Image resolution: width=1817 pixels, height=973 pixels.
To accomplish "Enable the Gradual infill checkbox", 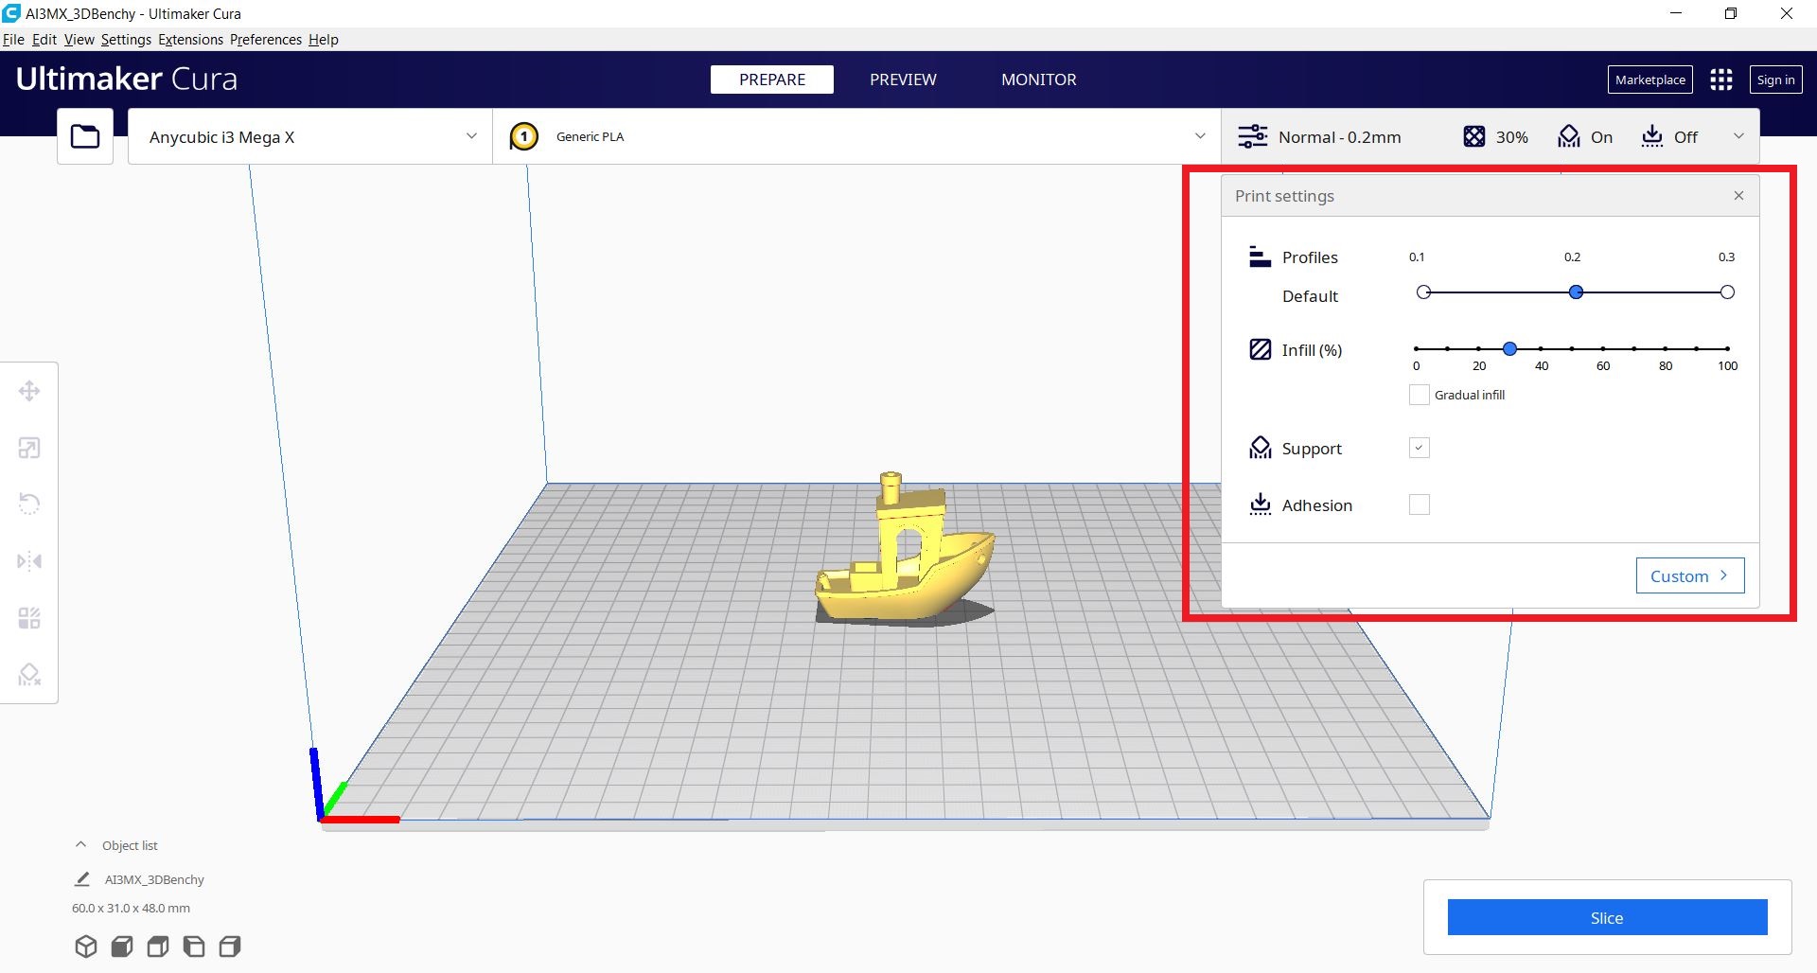I will 1419,395.
